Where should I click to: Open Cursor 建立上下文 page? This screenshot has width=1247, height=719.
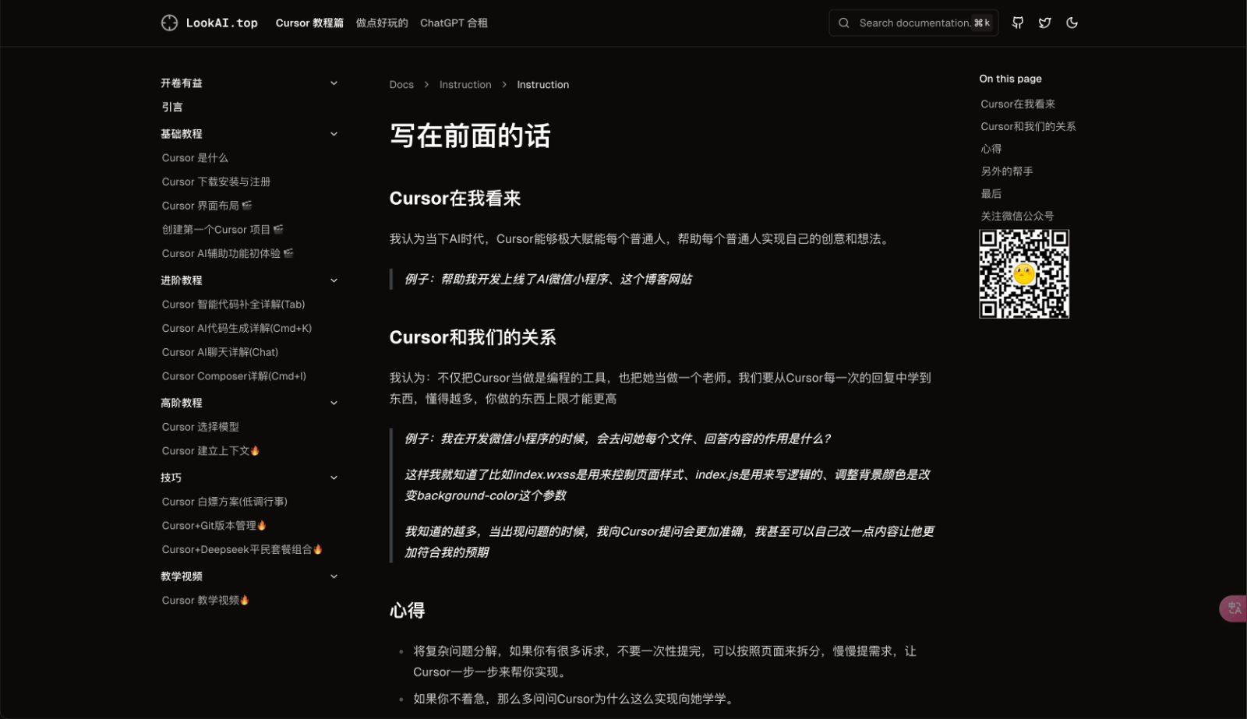click(x=210, y=450)
